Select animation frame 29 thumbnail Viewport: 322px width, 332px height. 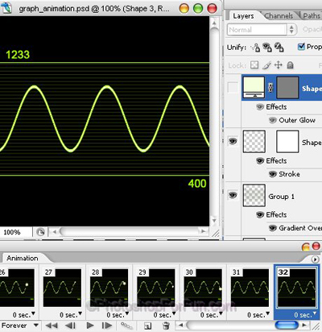[x=156, y=288]
